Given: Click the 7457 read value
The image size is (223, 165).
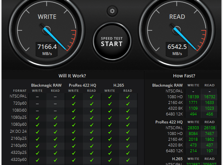Looking at the screenshot, I should coord(210,134).
